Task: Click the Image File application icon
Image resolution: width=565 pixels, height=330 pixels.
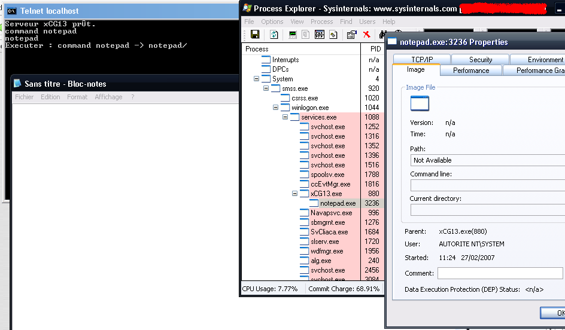Action: pos(420,103)
